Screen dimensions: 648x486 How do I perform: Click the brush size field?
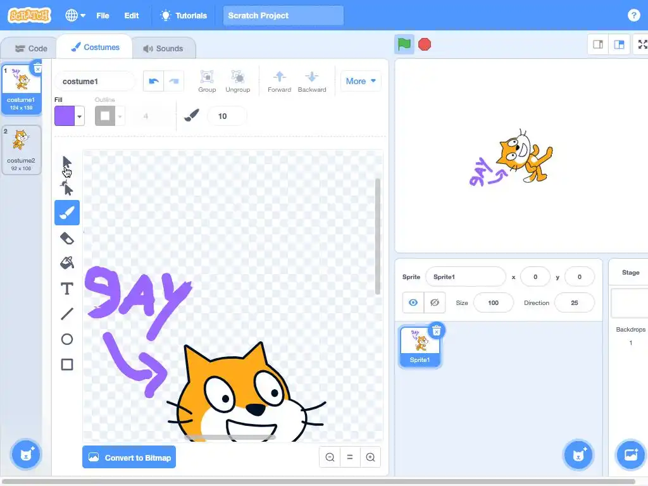227,116
